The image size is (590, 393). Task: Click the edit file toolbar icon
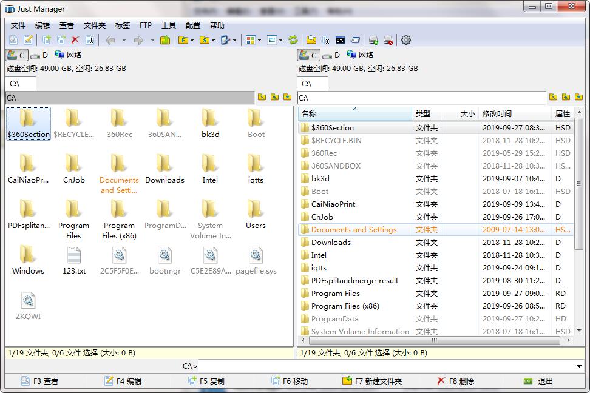tap(28, 40)
